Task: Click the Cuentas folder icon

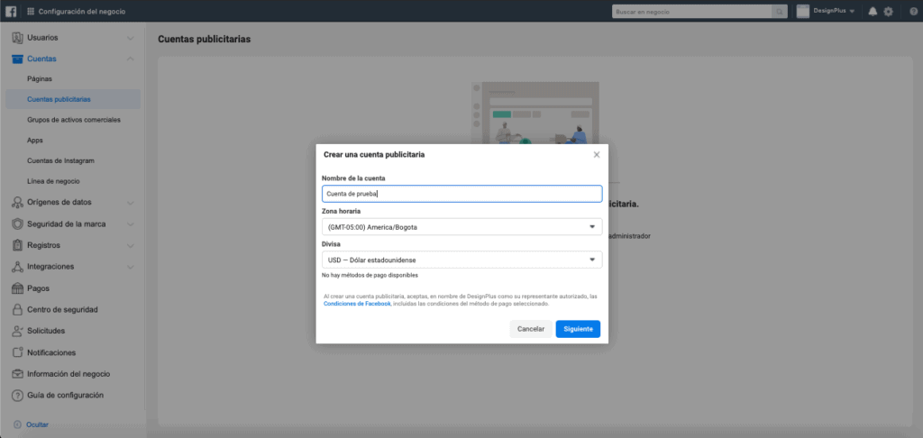Action: click(x=18, y=59)
